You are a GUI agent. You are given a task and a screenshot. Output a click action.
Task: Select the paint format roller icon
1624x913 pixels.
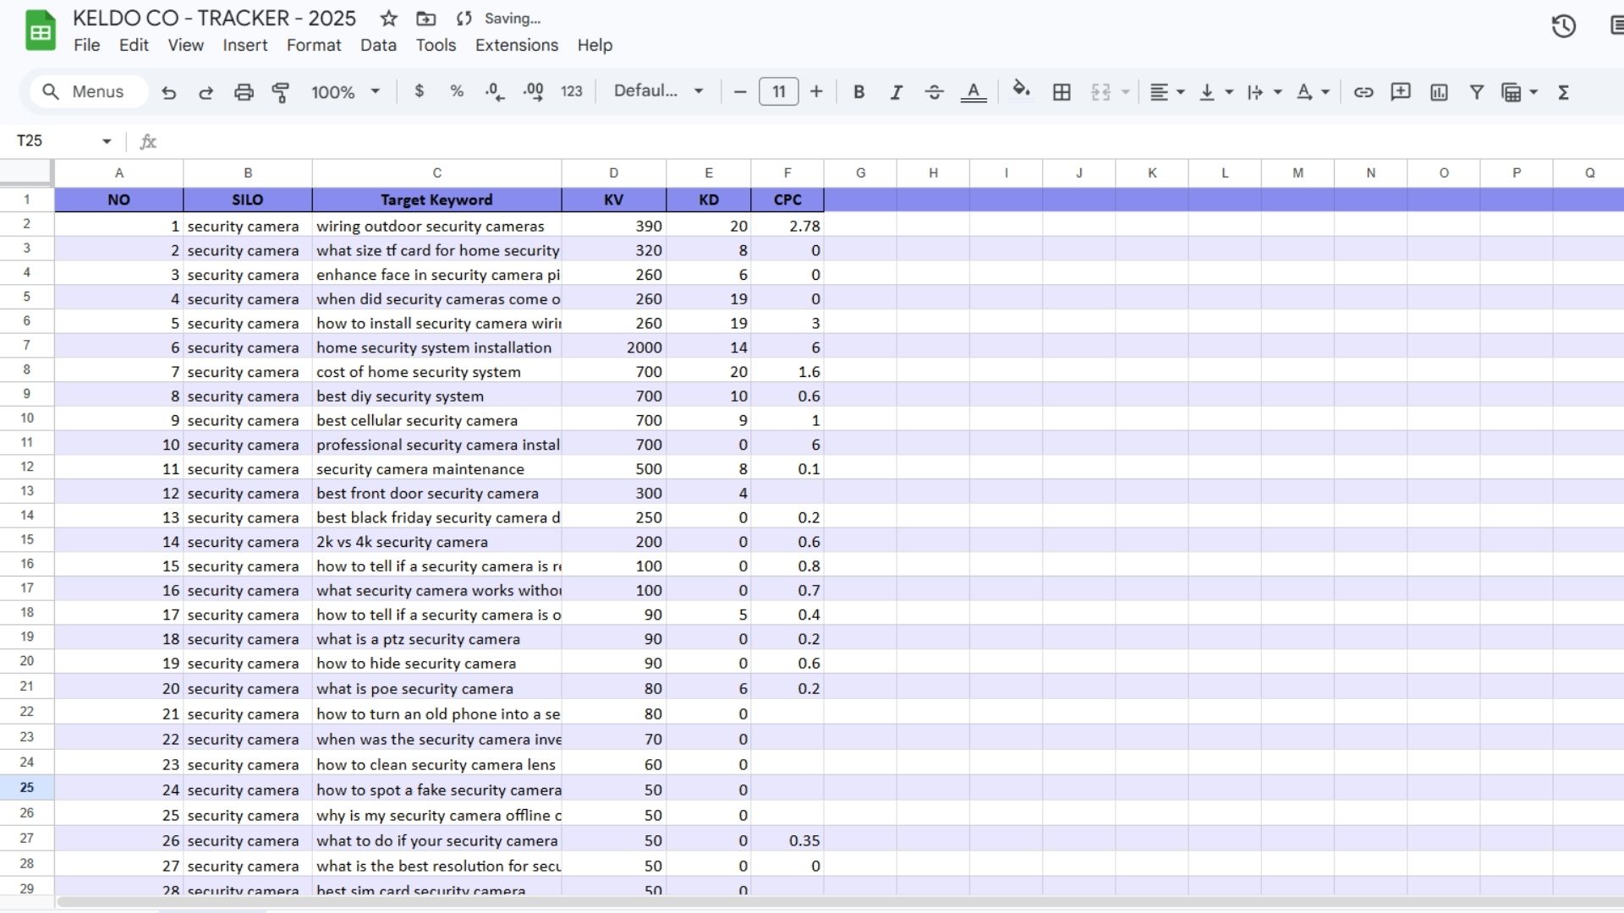(281, 92)
